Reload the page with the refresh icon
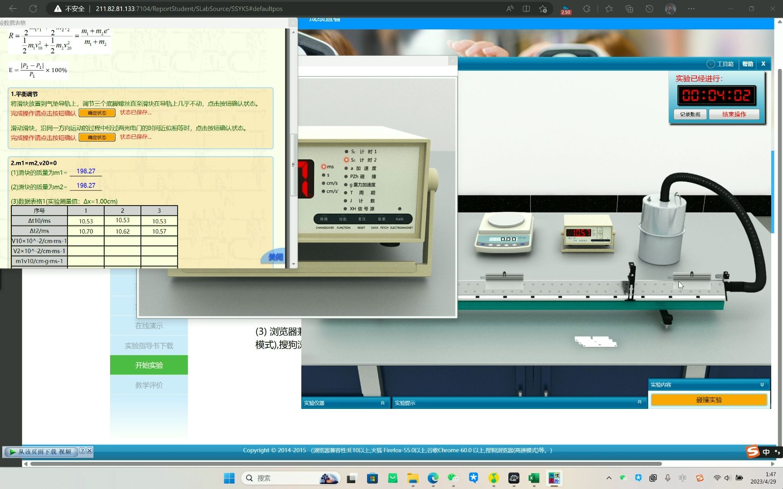The height and width of the screenshot is (489, 783). coord(33,9)
